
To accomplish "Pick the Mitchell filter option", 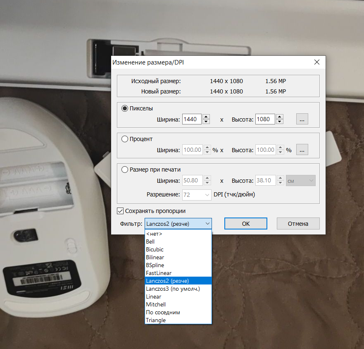I will click(178, 304).
